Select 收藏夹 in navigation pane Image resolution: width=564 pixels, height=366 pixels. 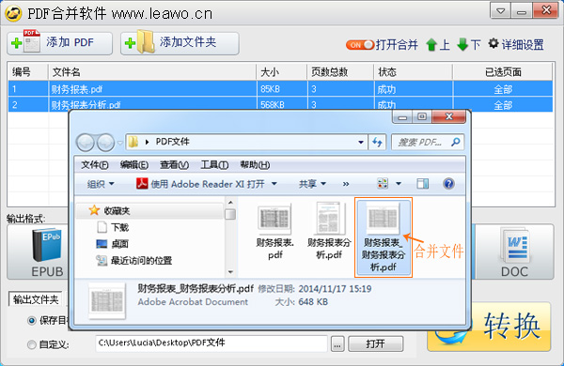click(117, 210)
